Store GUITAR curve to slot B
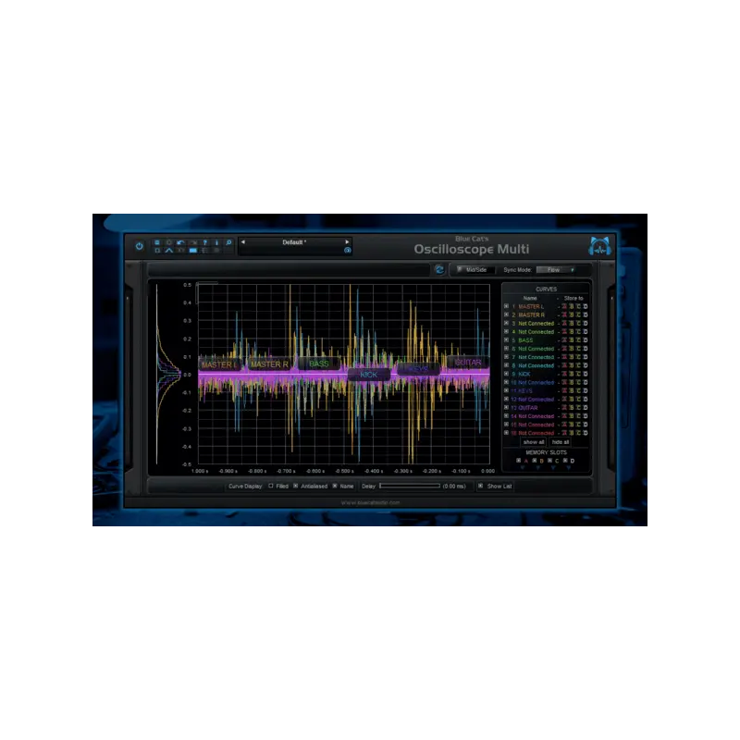The width and height of the screenshot is (740, 740). [572, 407]
